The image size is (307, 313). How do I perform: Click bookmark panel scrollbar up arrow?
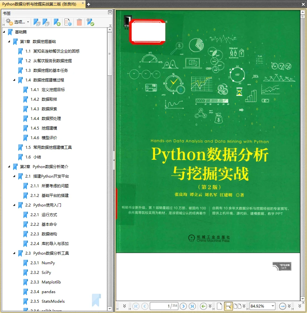(110, 30)
